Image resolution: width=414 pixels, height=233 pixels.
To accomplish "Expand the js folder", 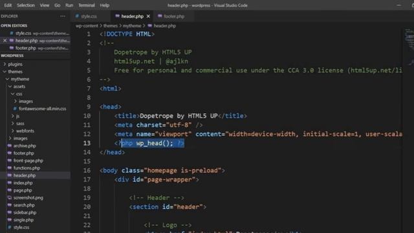I will point(17,116).
